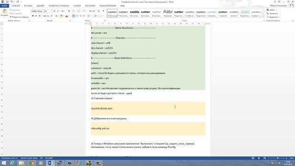Open the font size dropdown
The image size is (295, 166).
52,11
